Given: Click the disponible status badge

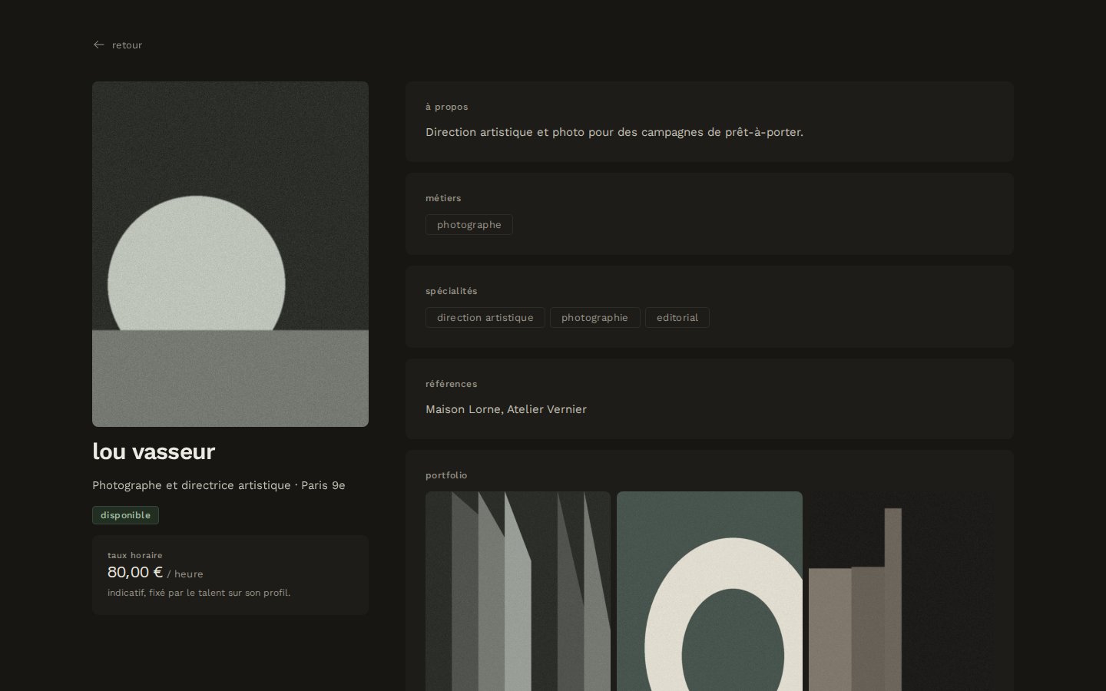Looking at the screenshot, I should (125, 515).
